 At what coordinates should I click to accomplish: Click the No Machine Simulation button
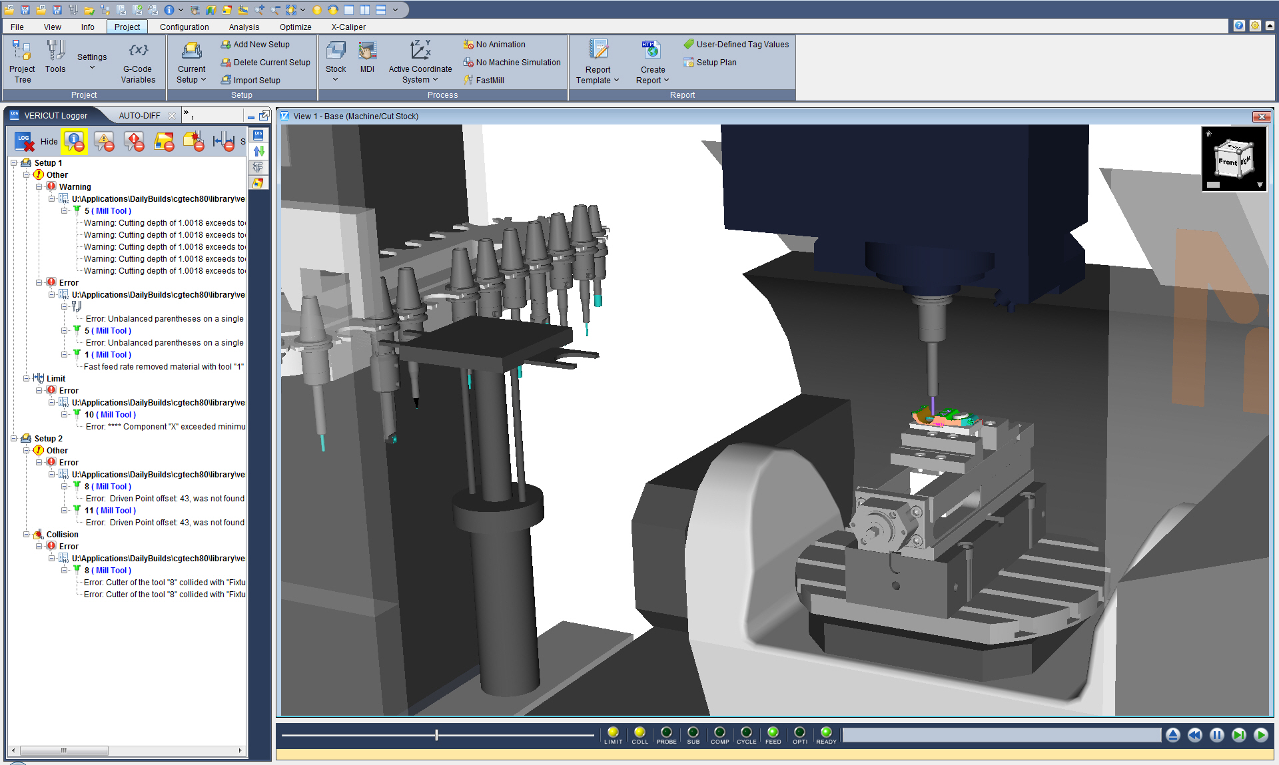point(512,63)
